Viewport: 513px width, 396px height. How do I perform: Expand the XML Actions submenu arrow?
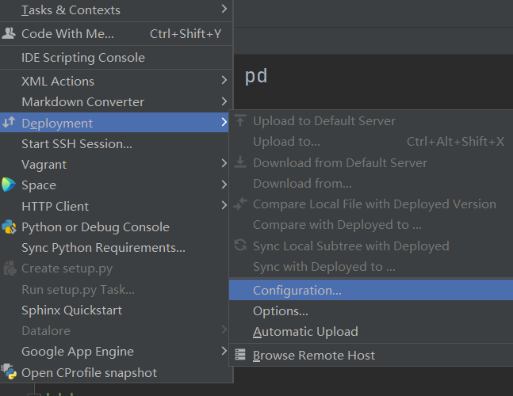click(224, 81)
